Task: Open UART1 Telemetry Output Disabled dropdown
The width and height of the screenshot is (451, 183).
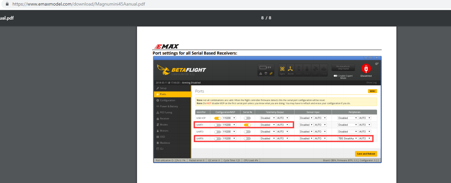Action: tap(268, 125)
